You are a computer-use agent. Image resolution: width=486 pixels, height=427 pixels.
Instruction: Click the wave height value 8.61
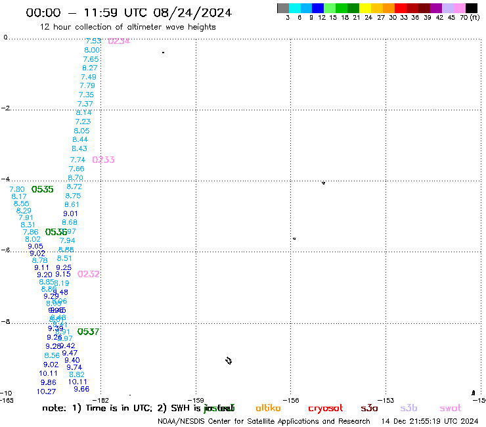[x=72, y=205]
